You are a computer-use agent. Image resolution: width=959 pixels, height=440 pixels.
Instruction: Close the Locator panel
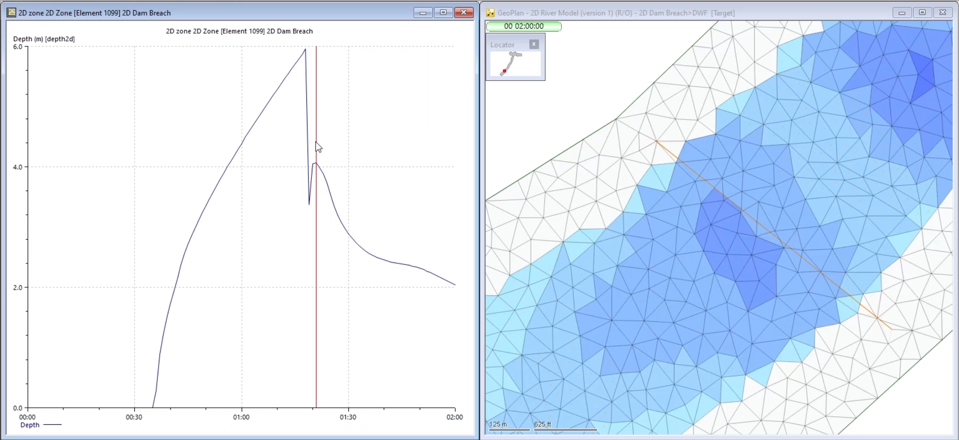(x=533, y=44)
